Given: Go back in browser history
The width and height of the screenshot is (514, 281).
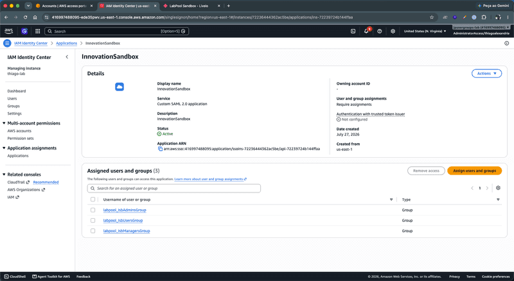Looking at the screenshot, I should tap(6, 17).
